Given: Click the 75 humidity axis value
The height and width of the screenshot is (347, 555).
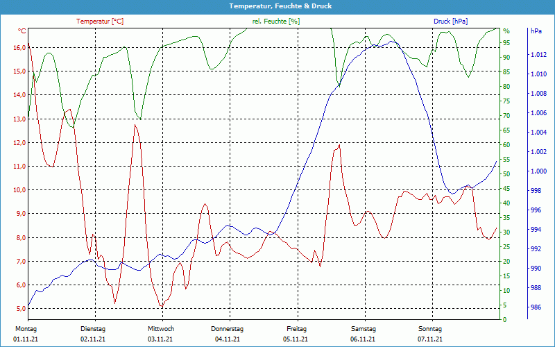Looking at the screenshot, I should [x=506, y=101].
